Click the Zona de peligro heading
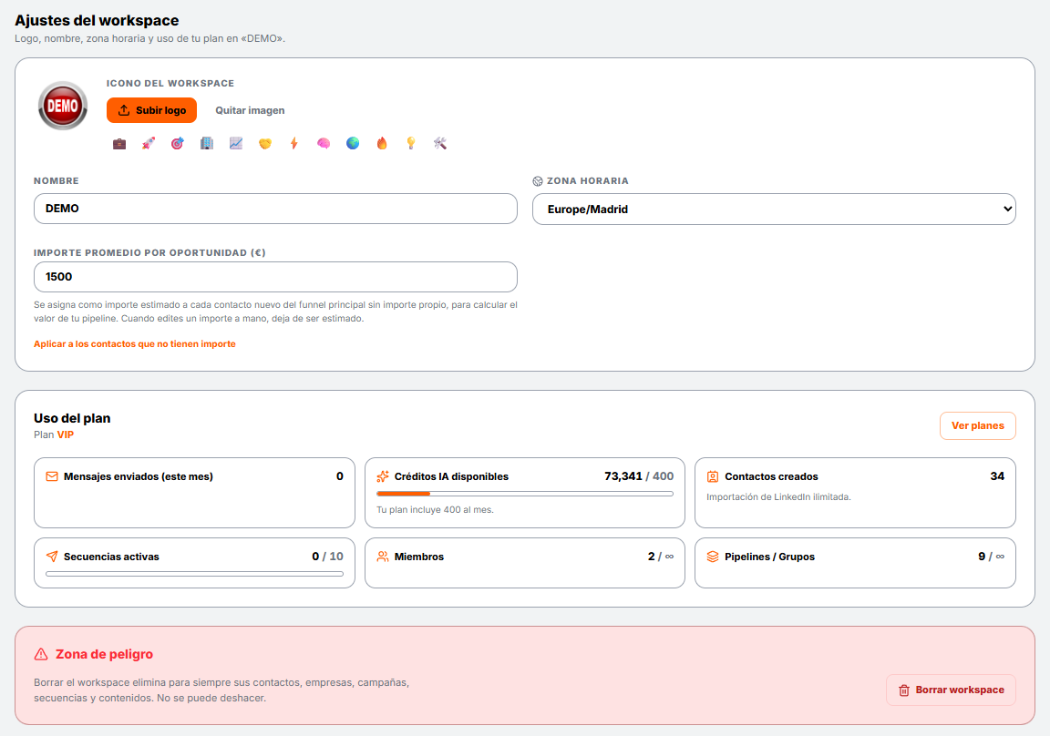This screenshot has height=736, width=1050. click(104, 654)
